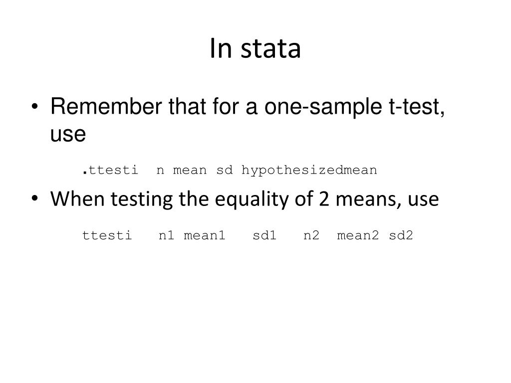
Task: Click the first bullet point marker
Action: coord(35,106)
